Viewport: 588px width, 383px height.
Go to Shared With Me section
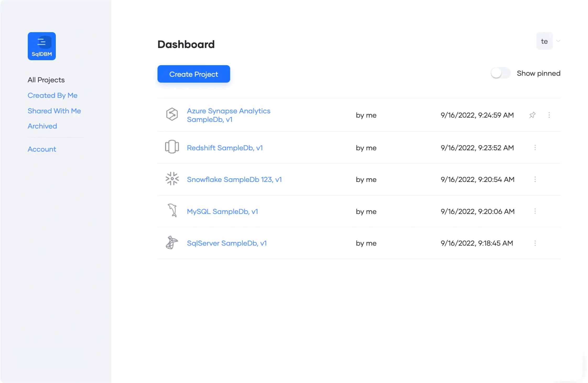[x=54, y=111]
